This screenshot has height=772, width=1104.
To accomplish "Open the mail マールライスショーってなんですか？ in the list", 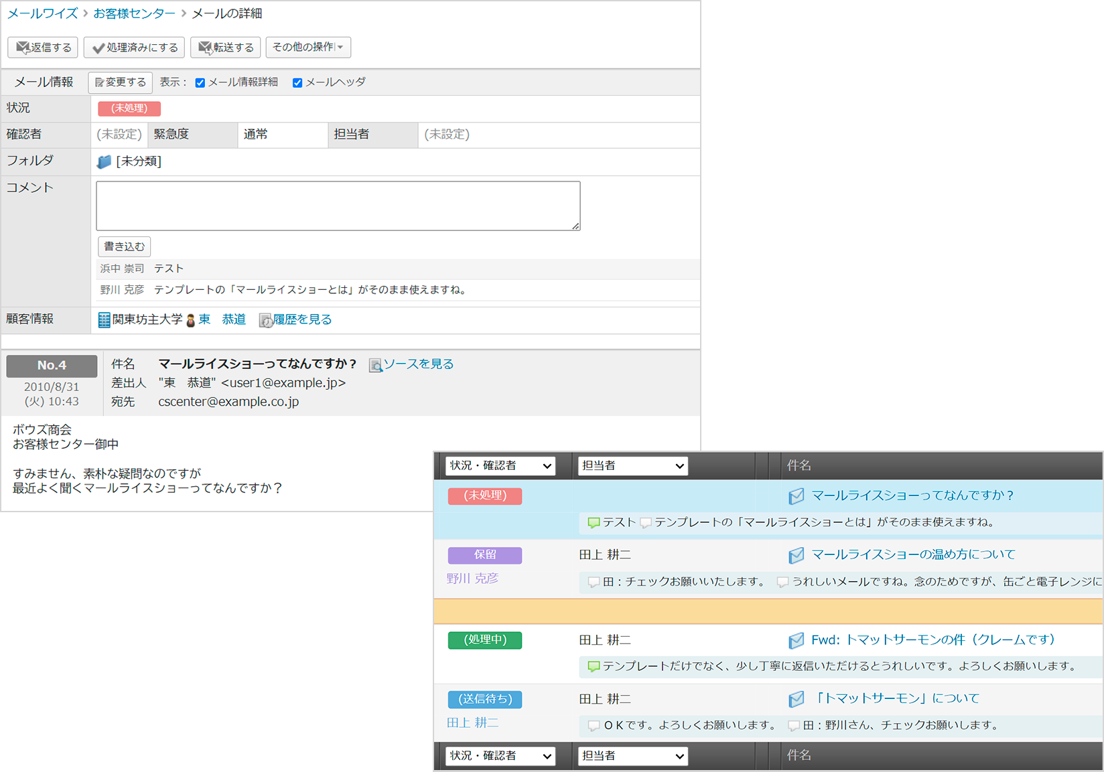I will (x=912, y=495).
